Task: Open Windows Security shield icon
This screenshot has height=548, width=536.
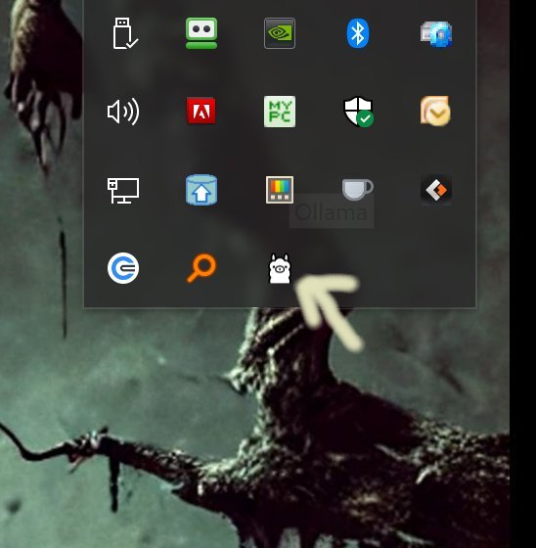Action: (359, 112)
